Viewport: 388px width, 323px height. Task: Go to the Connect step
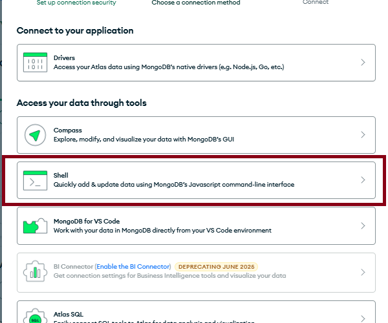tap(316, 2)
